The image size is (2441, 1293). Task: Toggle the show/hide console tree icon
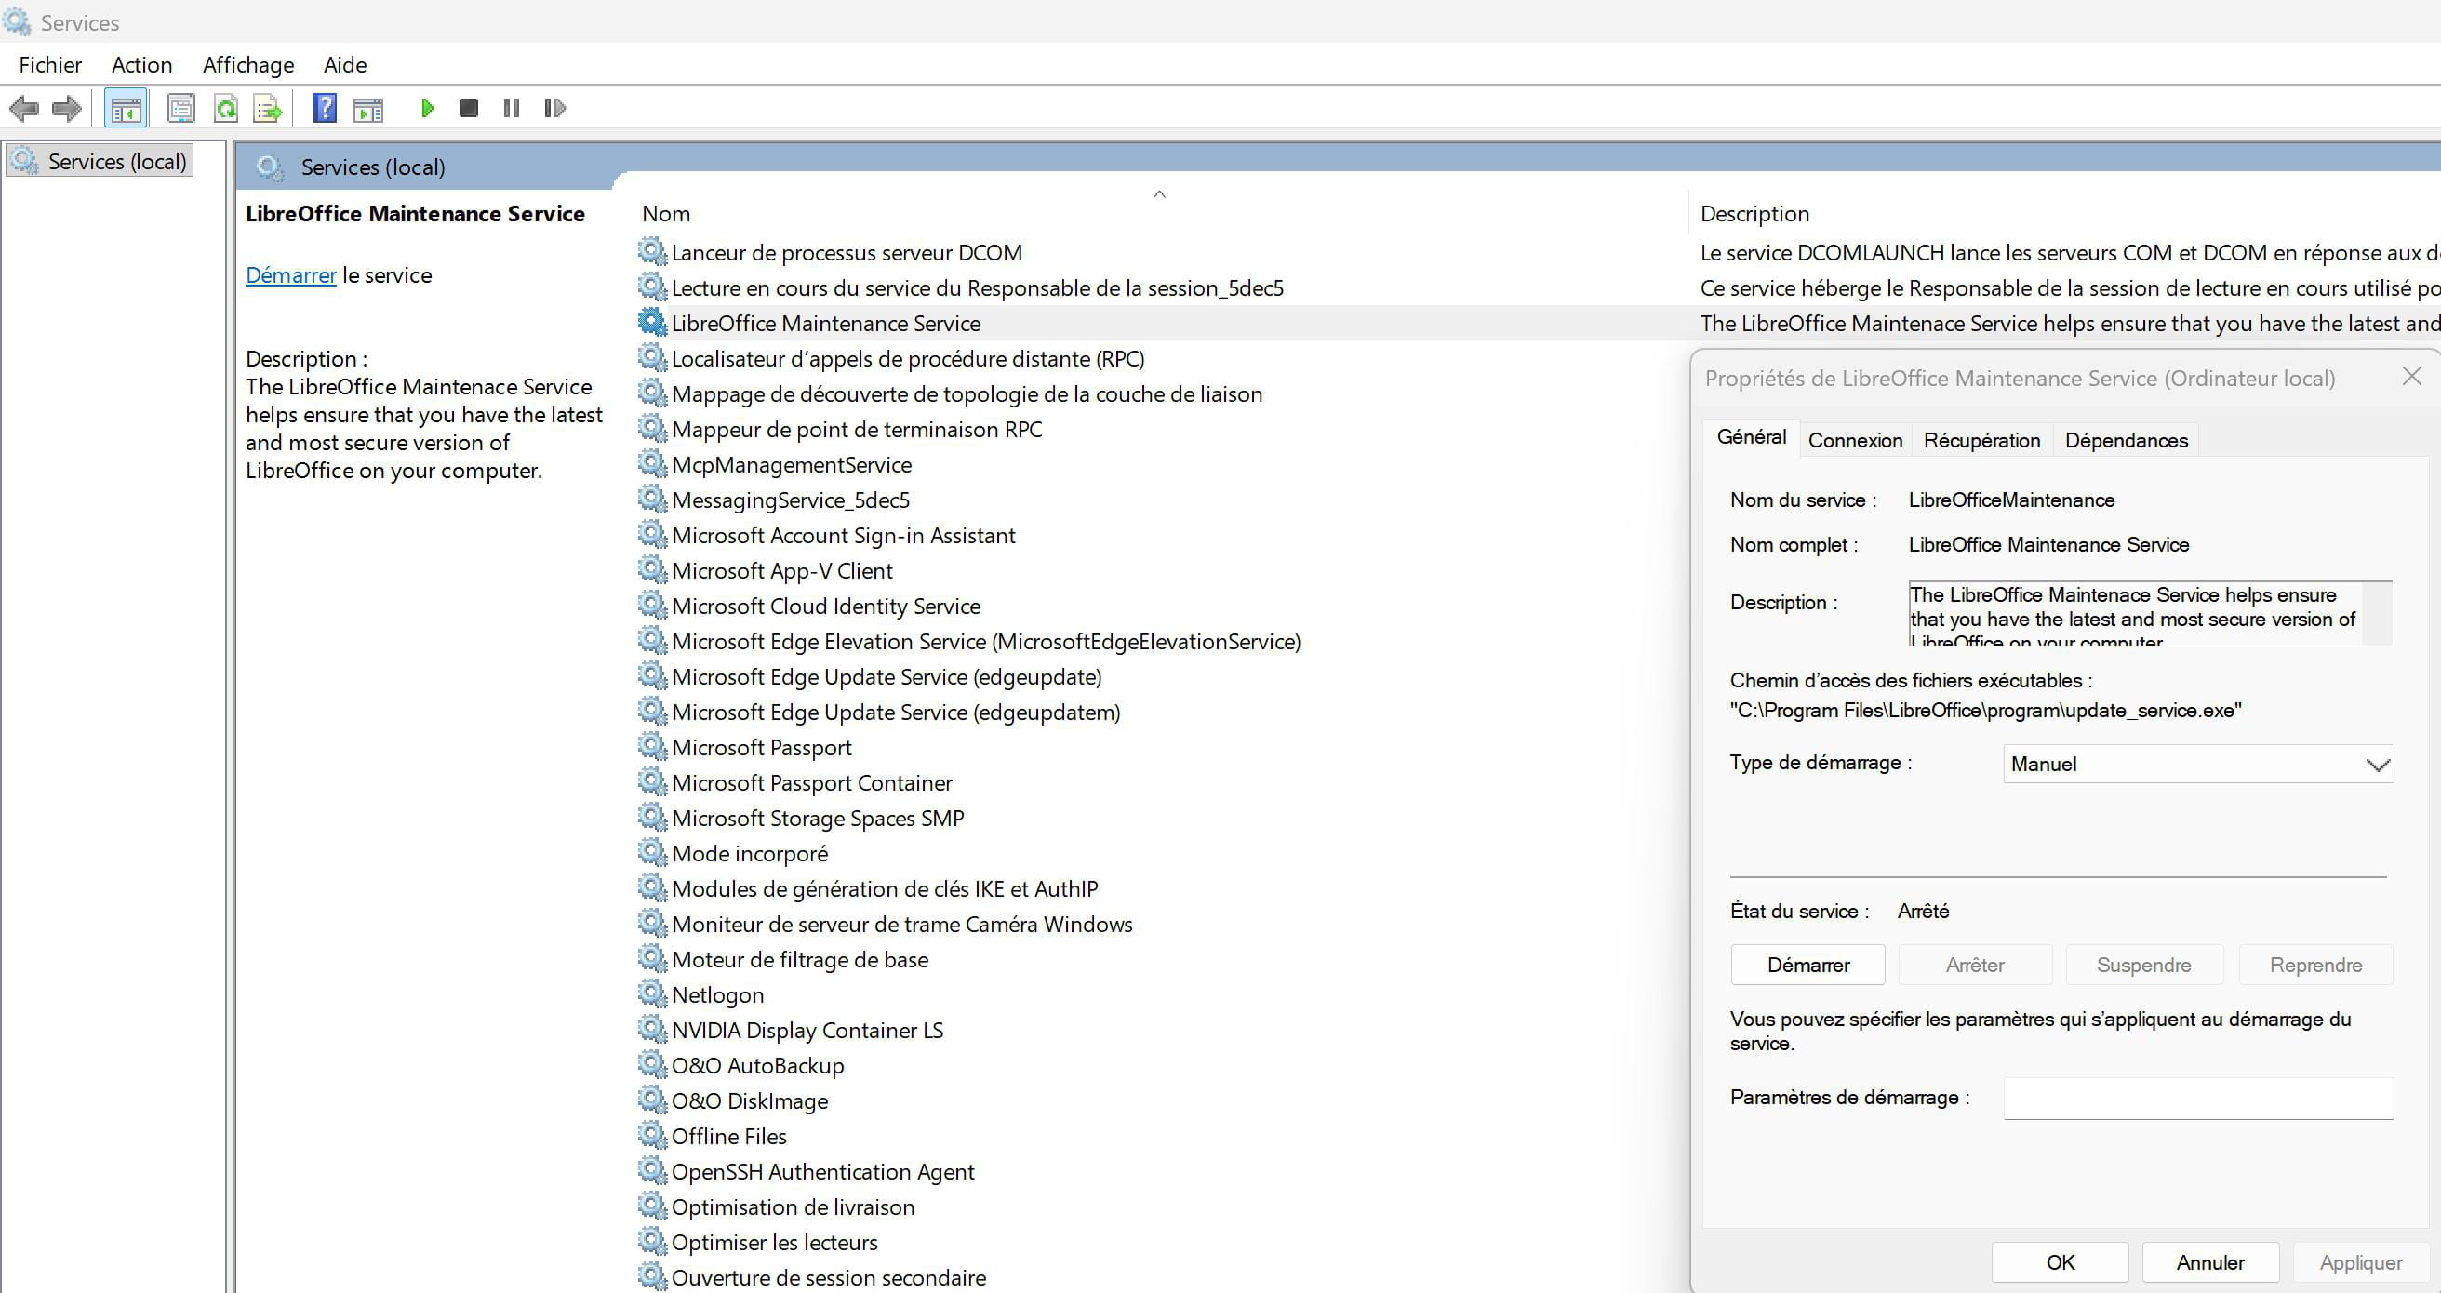125,108
